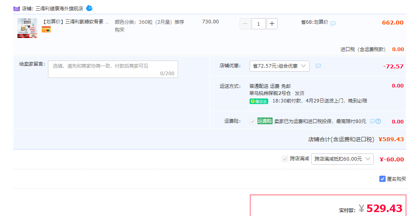Open the 省72.57元:组合优惠 dropdown
The height and width of the screenshot is (216, 415).
coord(279,66)
